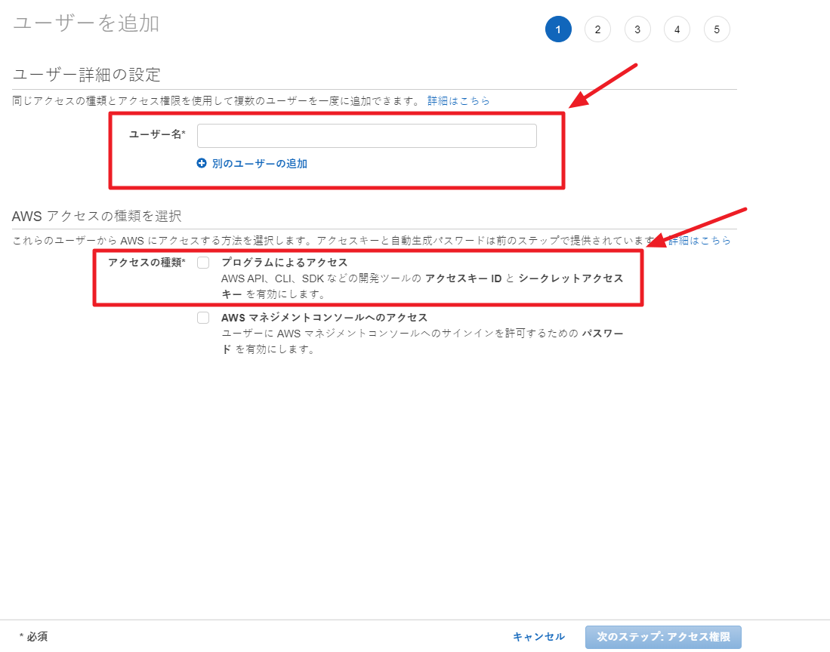Viewport: 830px width, 652px height.
Task: Focus the ユーザー名 text field
Action: (366, 136)
